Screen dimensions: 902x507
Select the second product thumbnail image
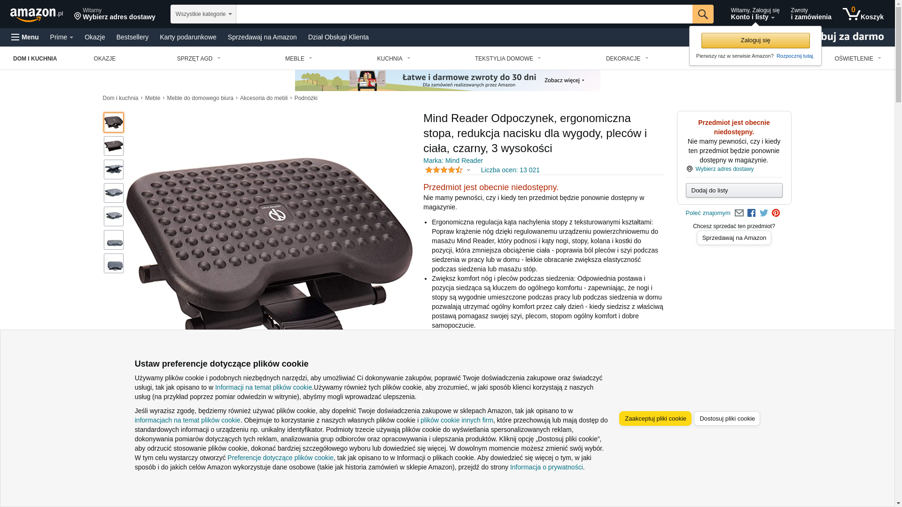click(x=114, y=146)
